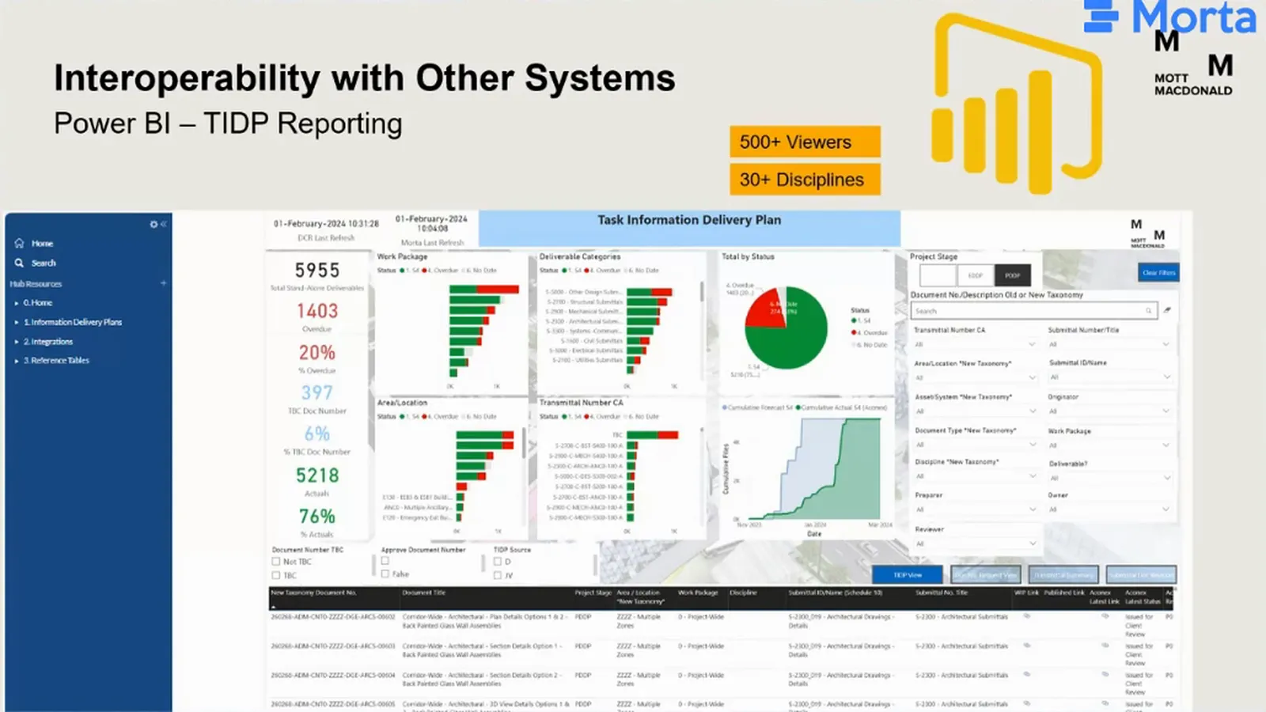Open Originator dropdown
1266x712 pixels.
coord(1109,411)
